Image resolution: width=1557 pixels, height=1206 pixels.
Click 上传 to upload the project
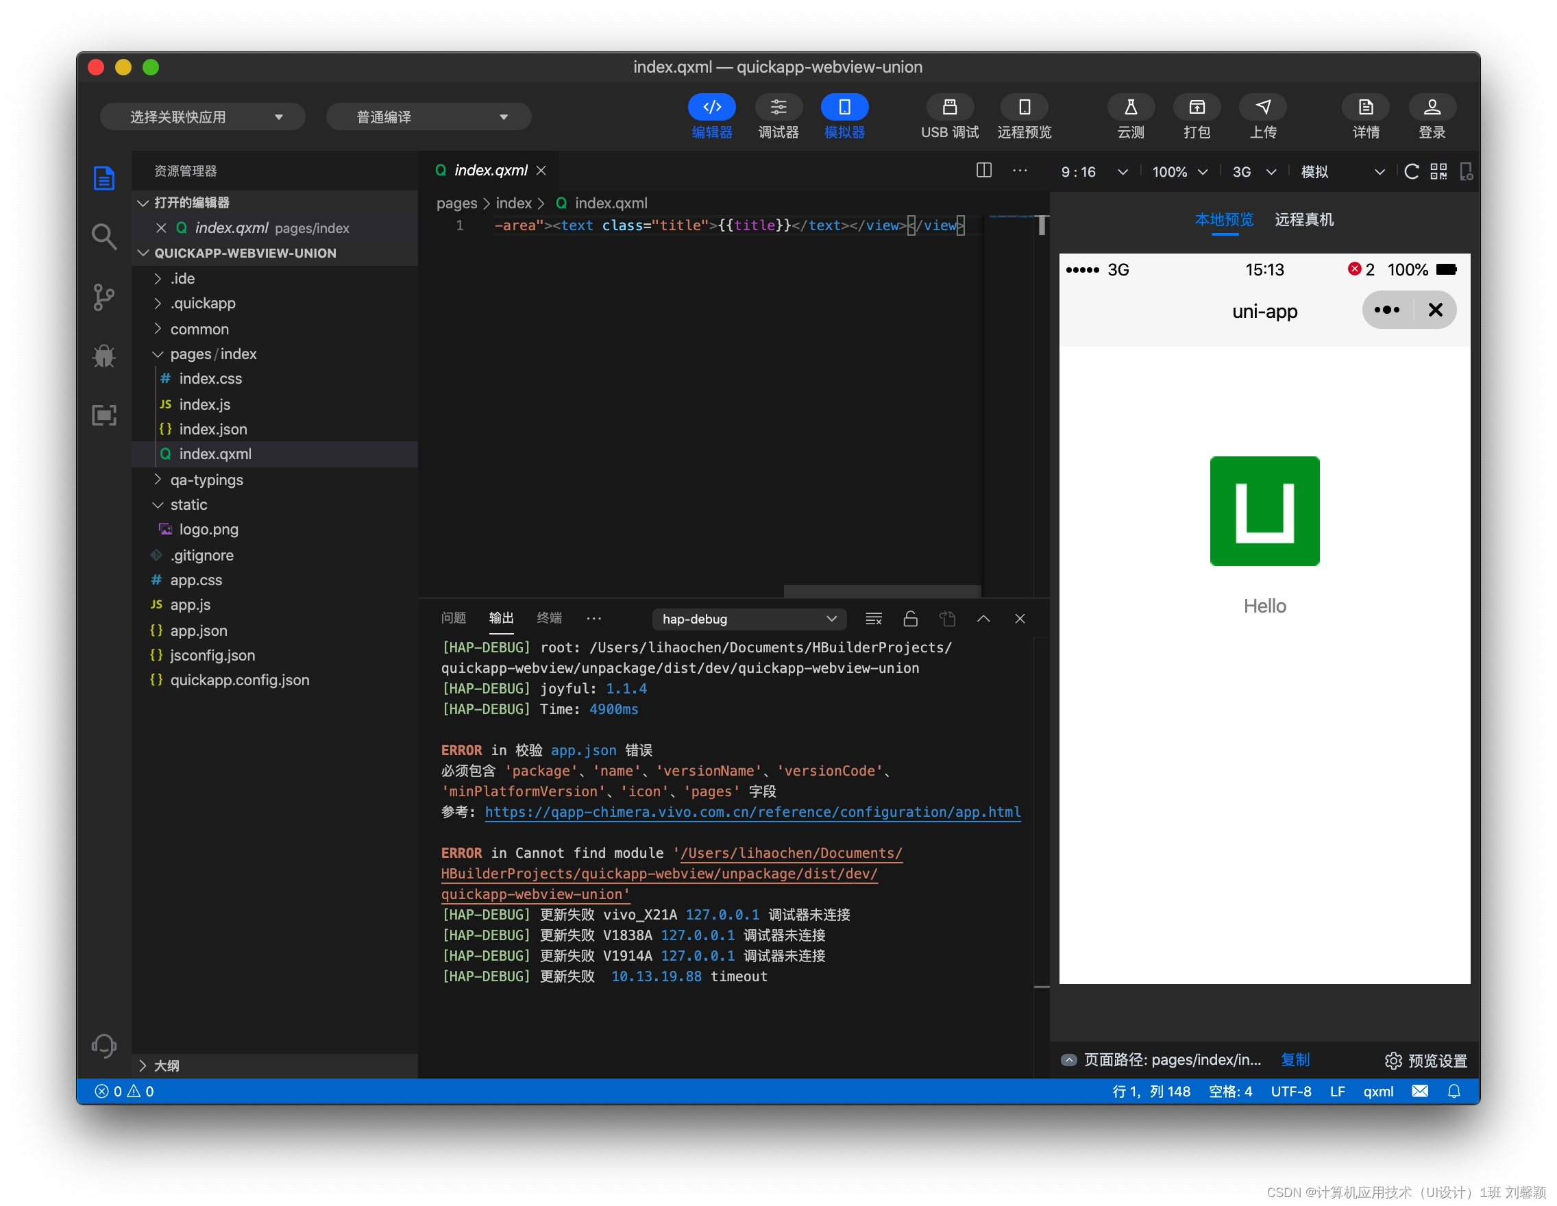pyautogui.click(x=1262, y=116)
